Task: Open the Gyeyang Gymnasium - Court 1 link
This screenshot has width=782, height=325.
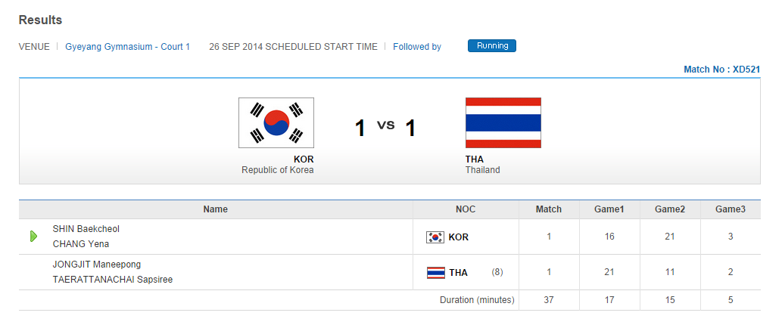Action: 127,47
